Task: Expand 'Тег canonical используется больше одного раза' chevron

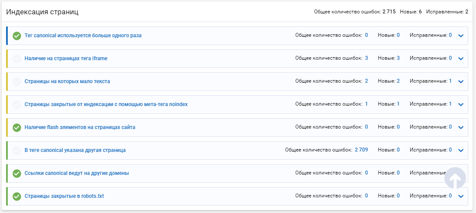Action: (461, 35)
